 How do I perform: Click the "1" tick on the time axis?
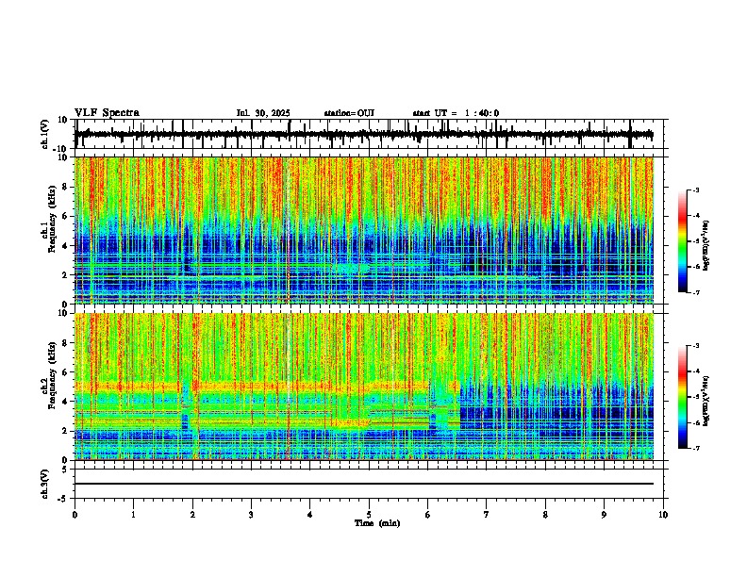click(133, 515)
